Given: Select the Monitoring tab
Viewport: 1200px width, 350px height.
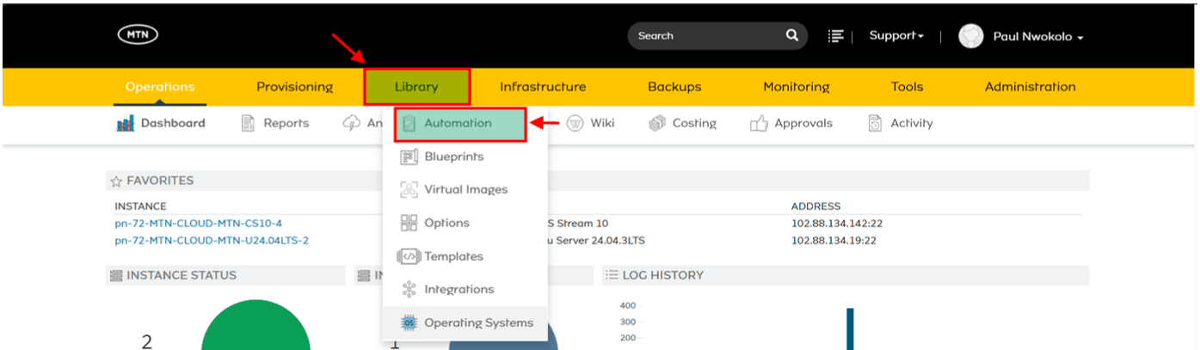Looking at the screenshot, I should point(797,87).
